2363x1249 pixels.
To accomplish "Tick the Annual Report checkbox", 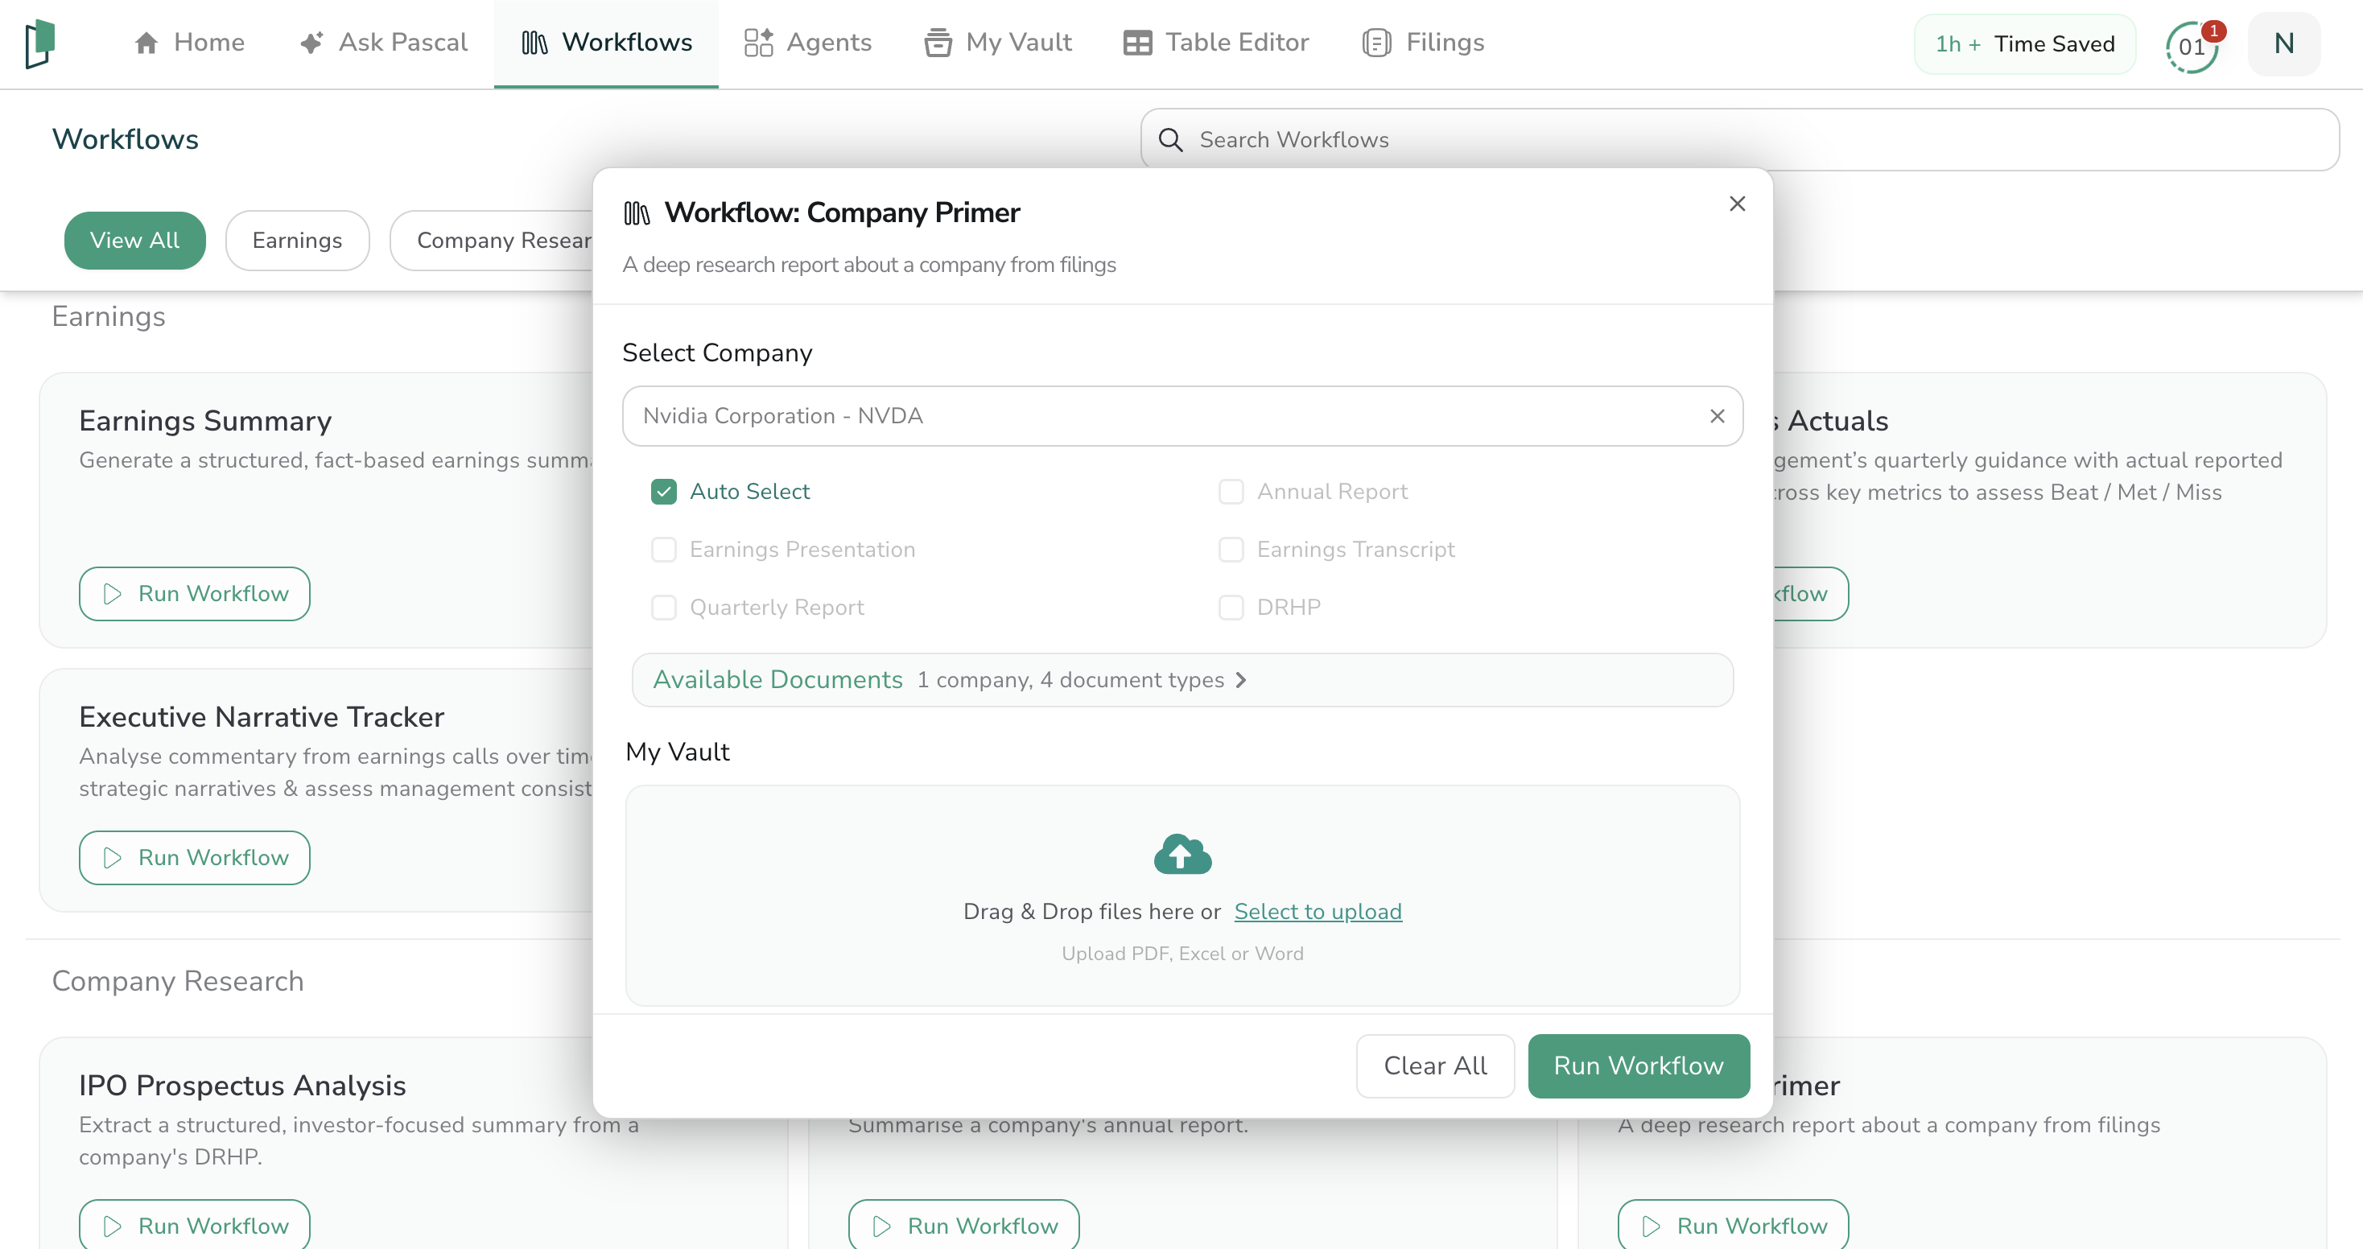I will point(1230,492).
